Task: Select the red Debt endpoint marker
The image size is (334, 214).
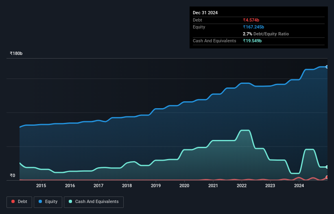Action: [327, 177]
